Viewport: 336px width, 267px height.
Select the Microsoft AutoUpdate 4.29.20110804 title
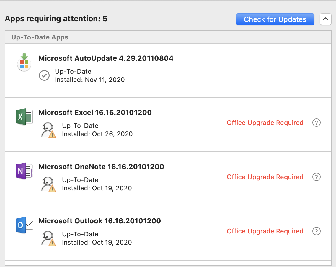pos(106,58)
